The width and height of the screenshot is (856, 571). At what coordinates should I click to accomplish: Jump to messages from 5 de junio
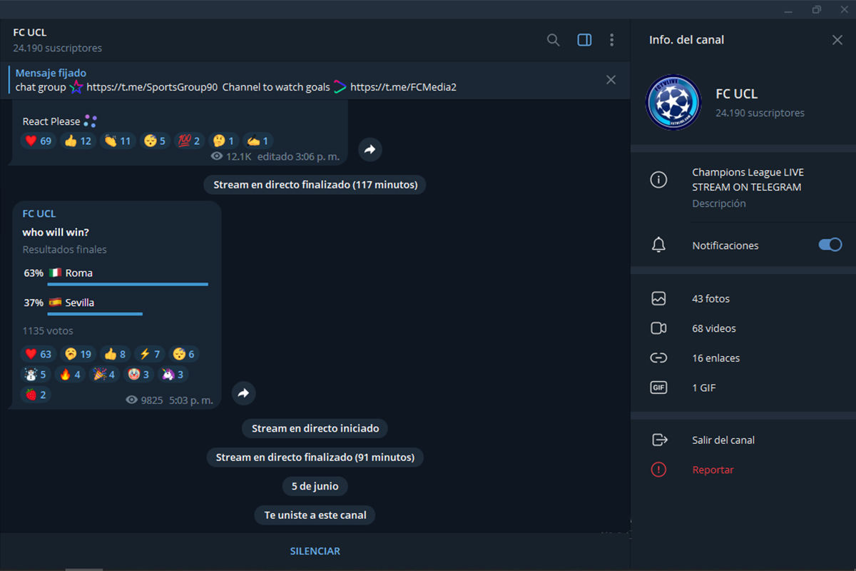[315, 485]
